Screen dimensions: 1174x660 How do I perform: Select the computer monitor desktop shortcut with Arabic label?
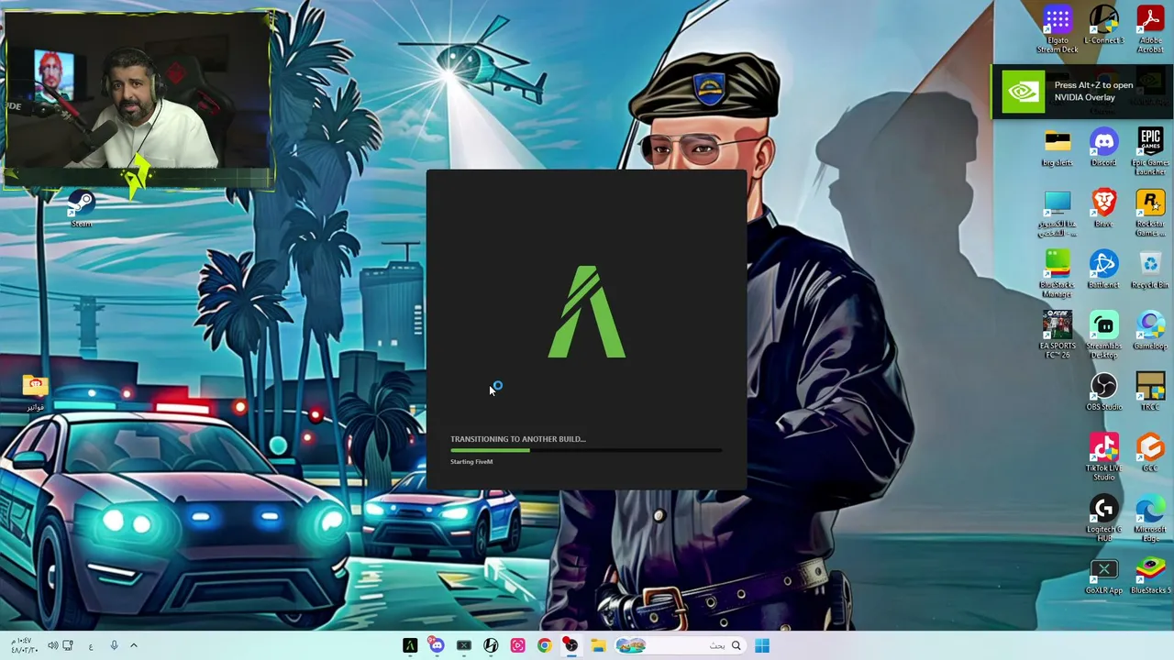point(1058,213)
